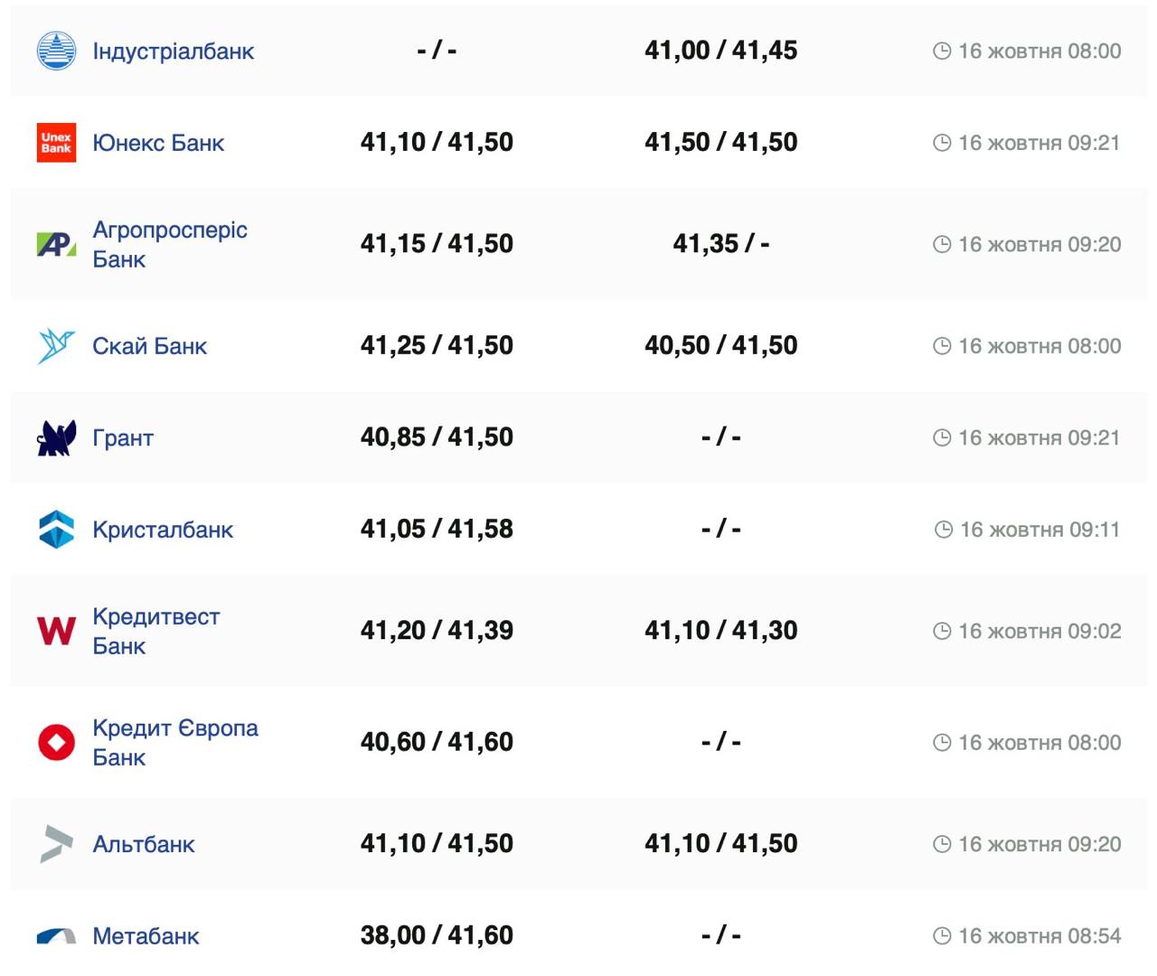Go to the Кристалбанк page link

click(x=163, y=530)
